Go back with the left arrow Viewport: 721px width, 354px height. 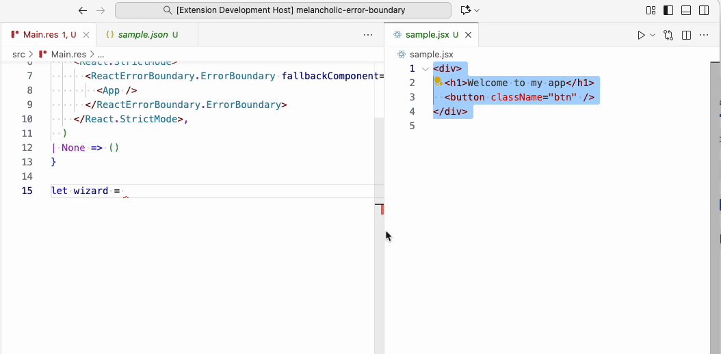(x=83, y=10)
